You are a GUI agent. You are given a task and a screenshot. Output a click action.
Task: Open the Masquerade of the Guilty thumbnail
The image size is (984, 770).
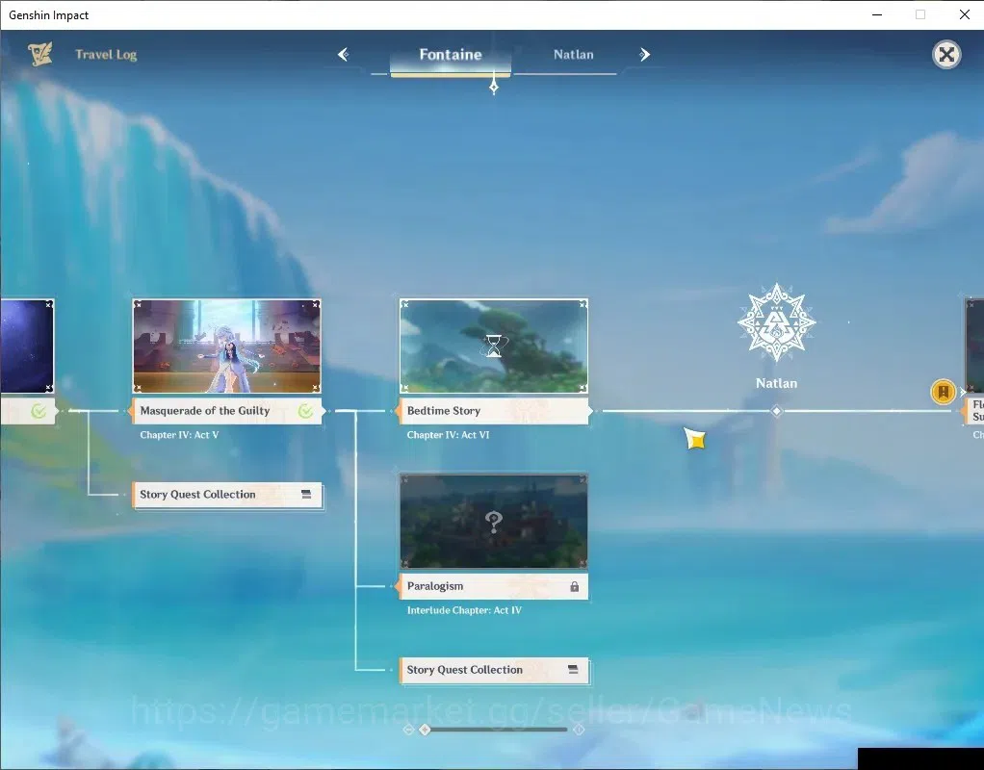click(226, 346)
